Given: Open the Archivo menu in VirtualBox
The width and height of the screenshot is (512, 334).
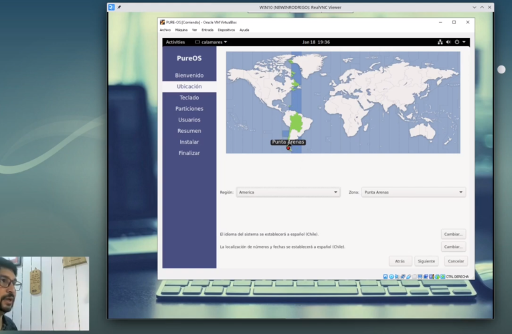Looking at the screenshot, I should tap(165, 30).
